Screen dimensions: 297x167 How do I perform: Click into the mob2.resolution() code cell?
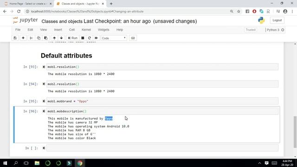(162, 84)
